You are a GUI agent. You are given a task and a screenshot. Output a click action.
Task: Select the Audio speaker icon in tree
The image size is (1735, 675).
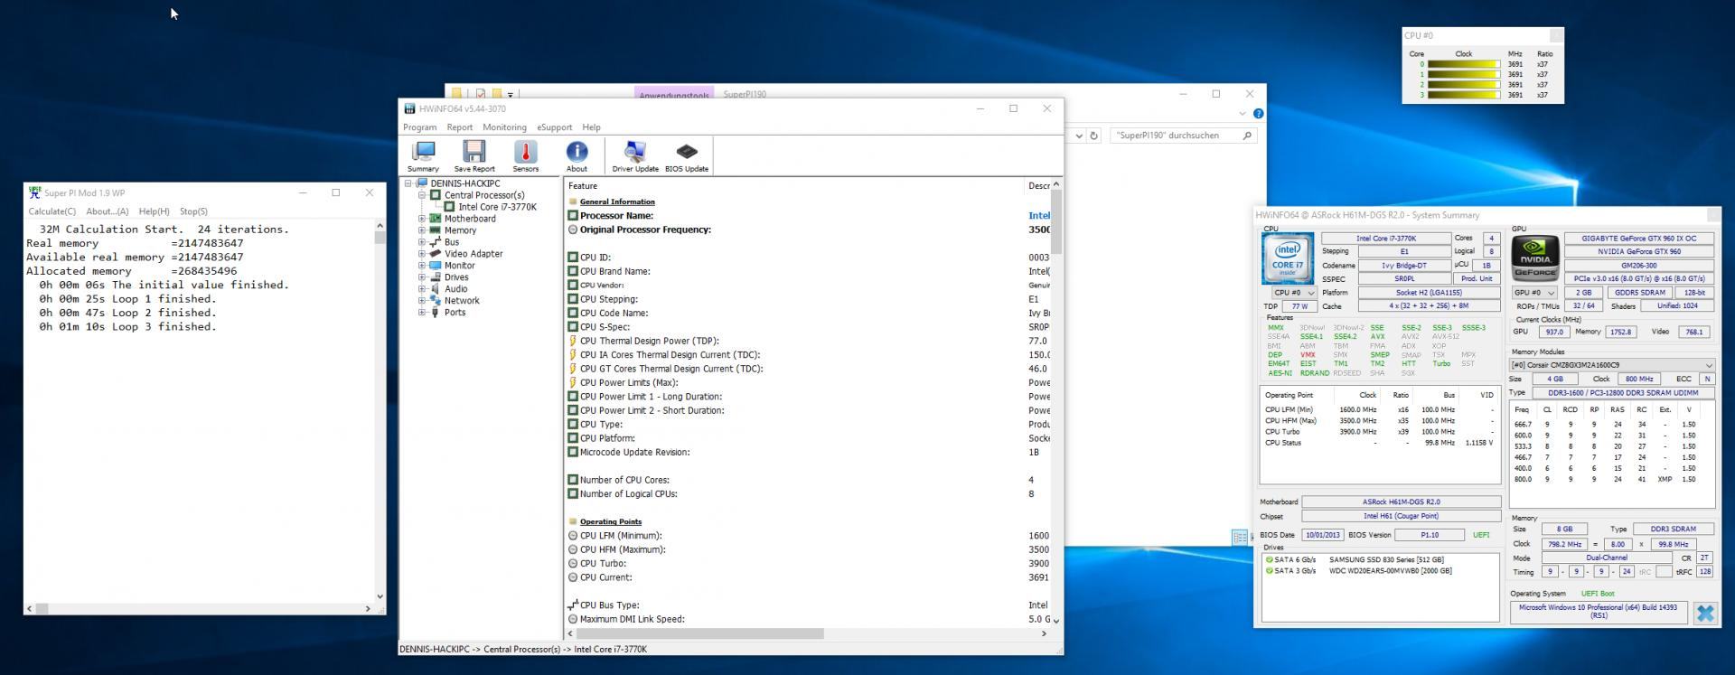[436, 289]
